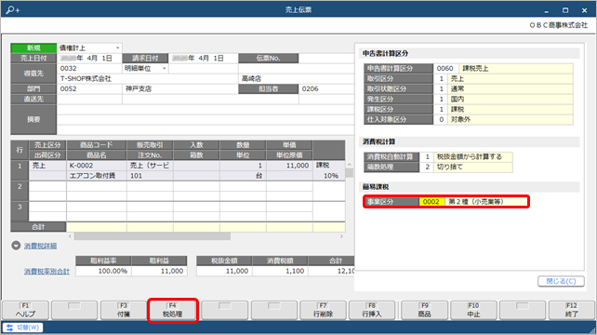Click the 申告書計算区分 code 0060
597x335 pixels.
pyautogui.click(x=445, y=69)
